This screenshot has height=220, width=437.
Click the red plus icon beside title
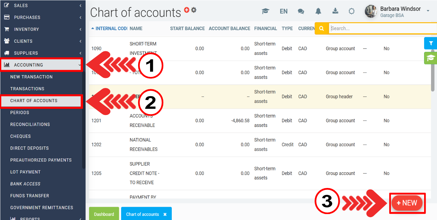point(187,10)
